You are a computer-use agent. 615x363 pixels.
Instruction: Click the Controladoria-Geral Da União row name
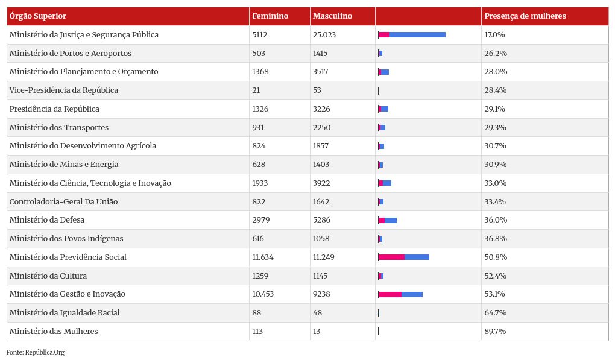(64, 202)
